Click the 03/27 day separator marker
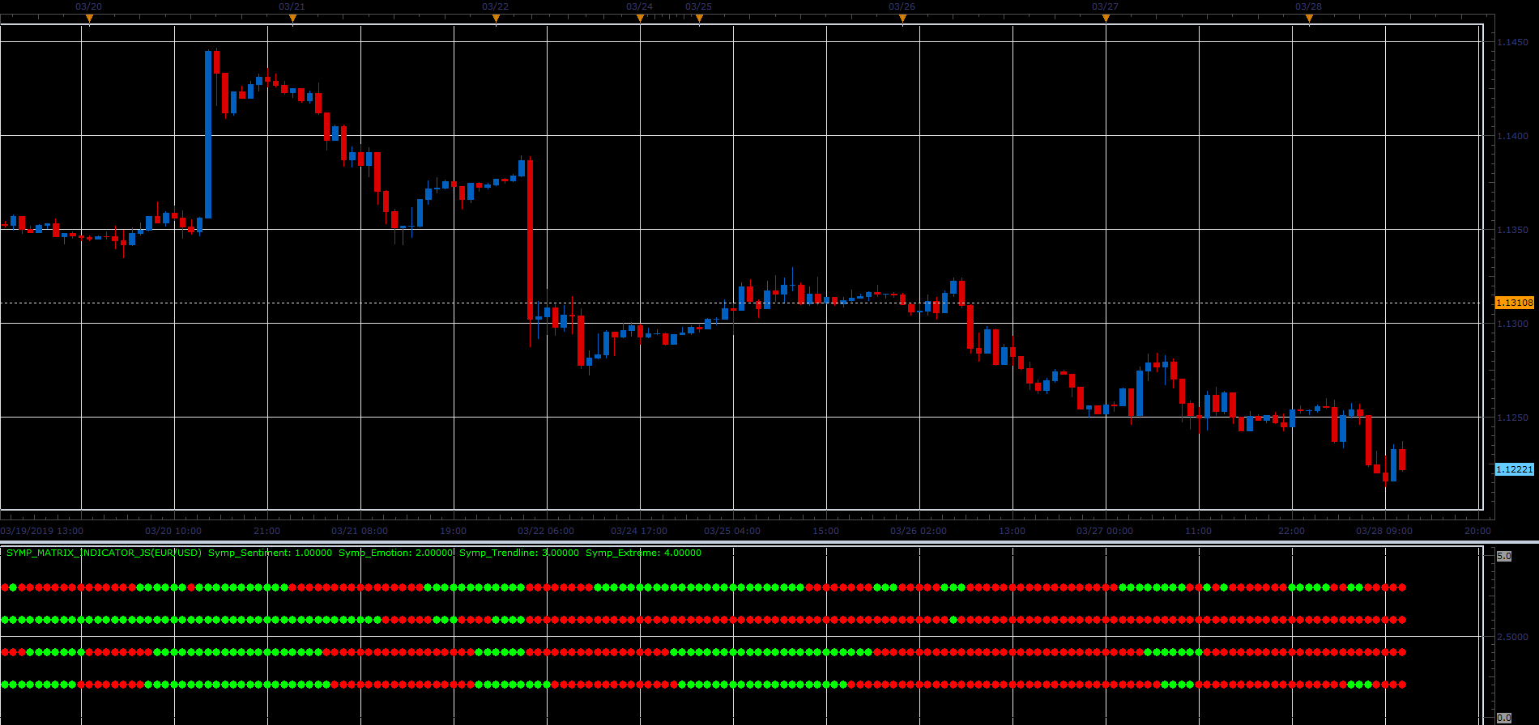Screen dimensions: 1539x725 [1106, 19]
